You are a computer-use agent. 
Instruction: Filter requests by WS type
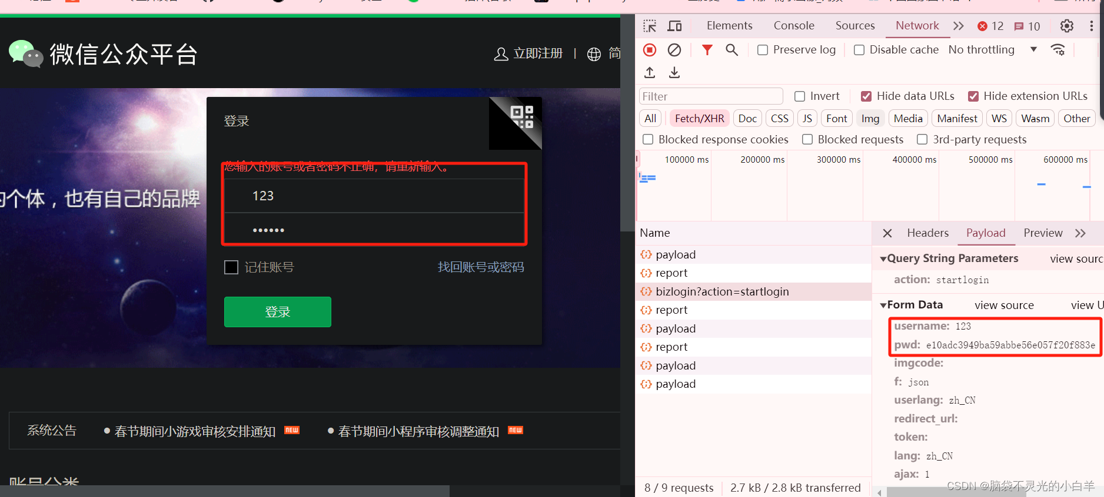pyautogui.click(x=999, y=119)
